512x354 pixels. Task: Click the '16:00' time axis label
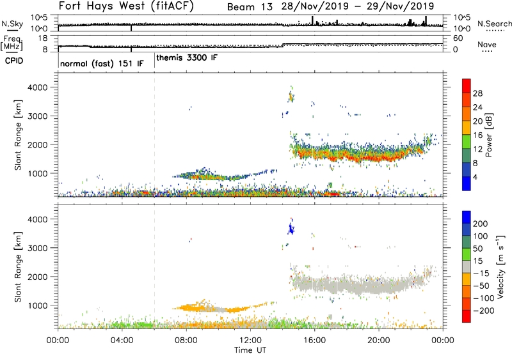[x=314, y=341]
